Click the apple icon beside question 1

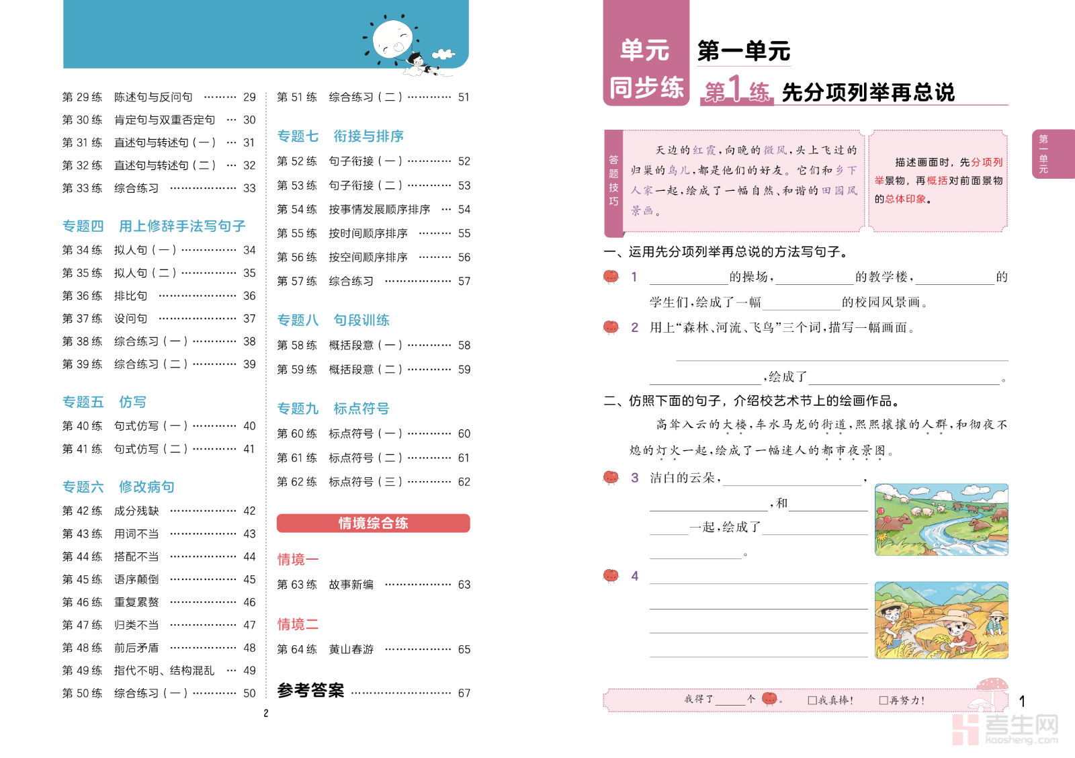click(611, 276)
